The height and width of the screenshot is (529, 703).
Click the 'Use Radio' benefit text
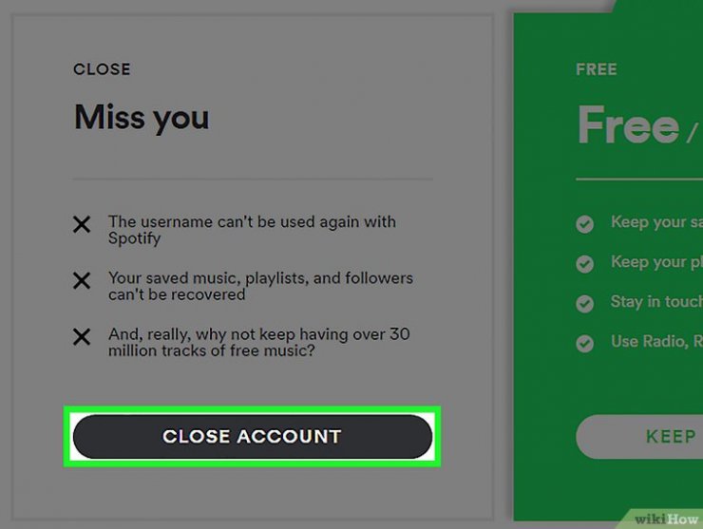point(656,342)
